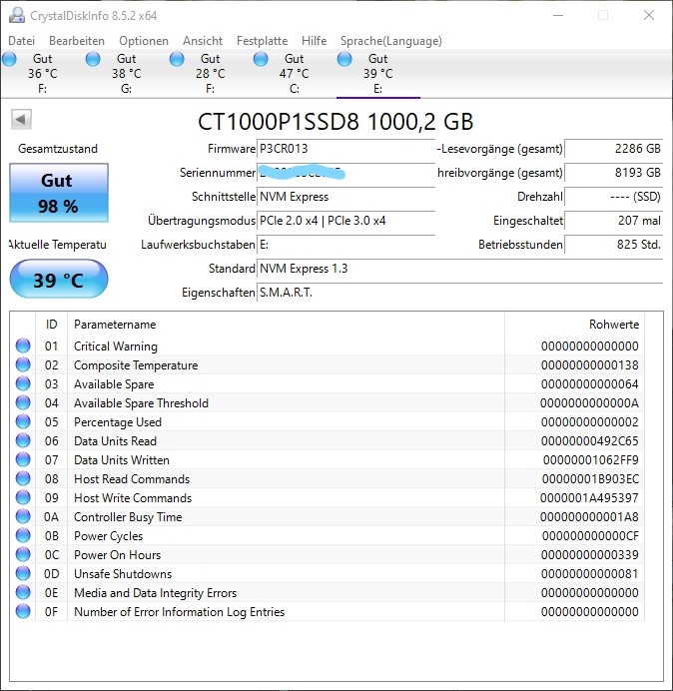This screenshot has width=673, height=691.
Task: Click the Gut 98 % health status button
Action: (x=59, y=193)
